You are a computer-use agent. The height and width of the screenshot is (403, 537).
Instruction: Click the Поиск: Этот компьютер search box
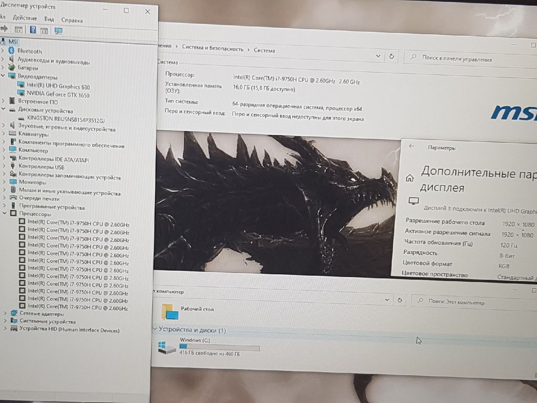474,302
